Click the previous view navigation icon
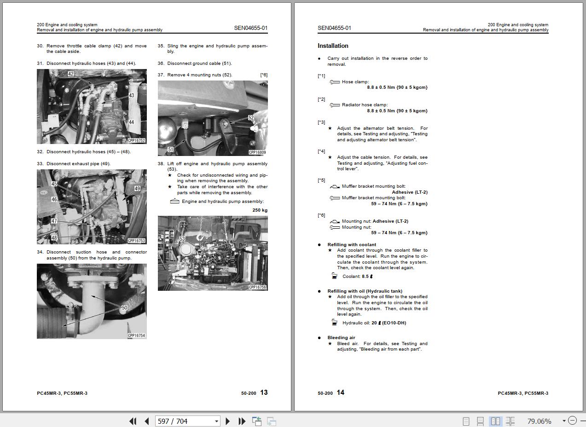This screenshot has width=586, height=427. click(x=257, y=421)
